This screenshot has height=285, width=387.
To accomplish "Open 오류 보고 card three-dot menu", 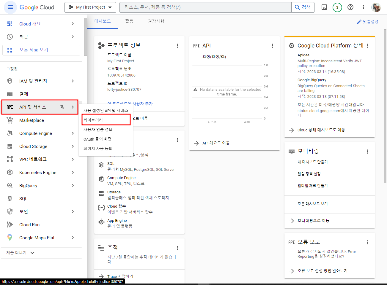I will 368,242.
